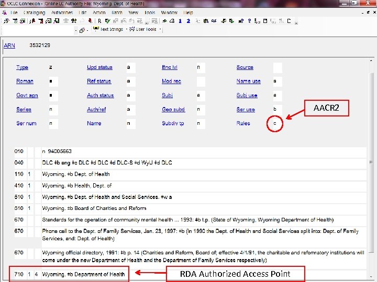Image resolution: width=377 pixels, height=282 pixels.
Task: Click the Auth/ref link
Action: click(96, 110)
